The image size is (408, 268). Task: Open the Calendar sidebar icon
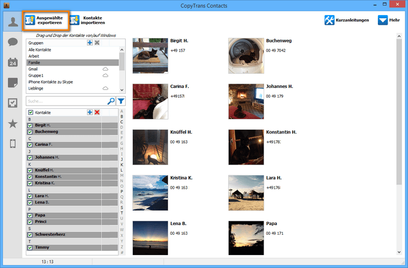(x=11, y=63)
